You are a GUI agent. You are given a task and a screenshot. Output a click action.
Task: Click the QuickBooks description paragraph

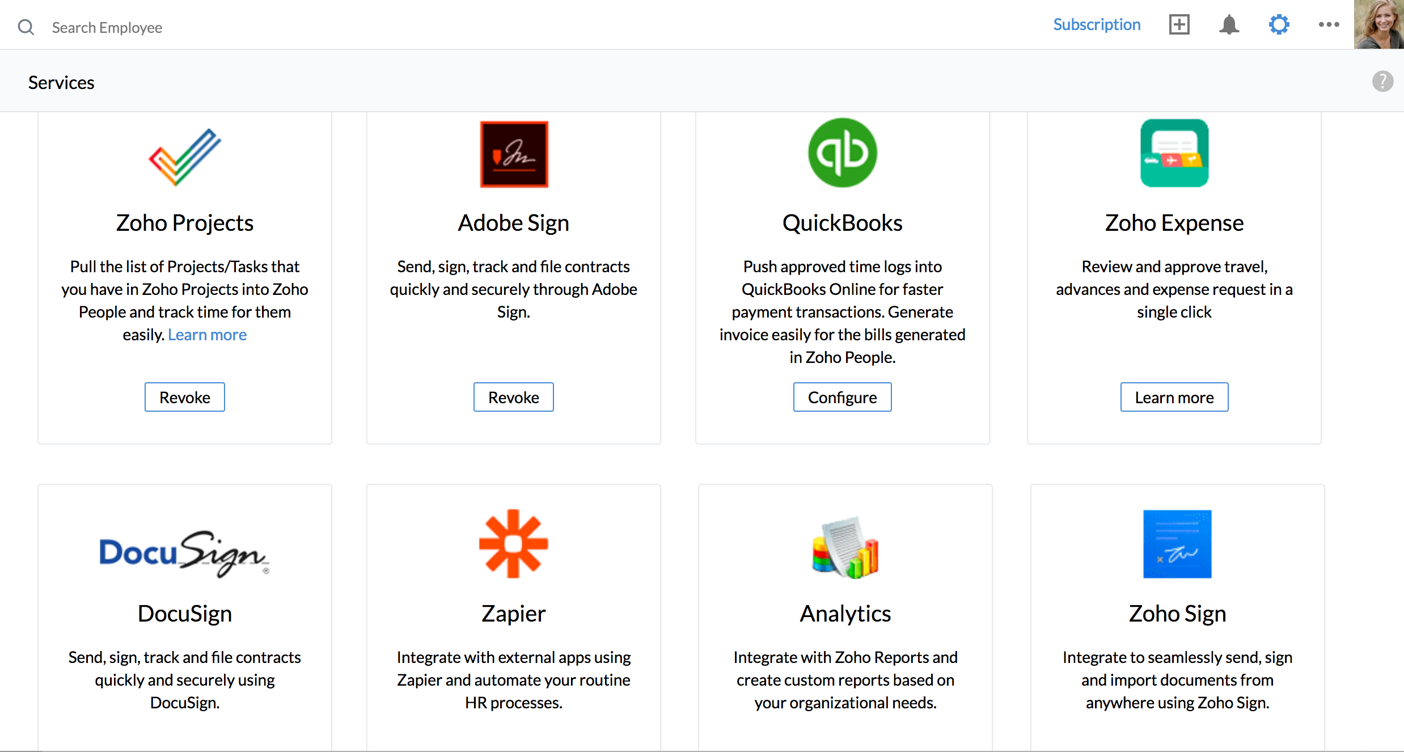842,312
